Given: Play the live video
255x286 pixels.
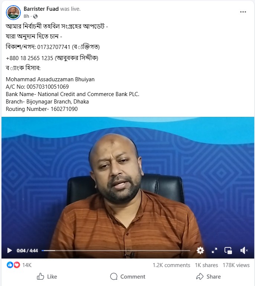Looking at the screenshot, I should tap(10, 250).
